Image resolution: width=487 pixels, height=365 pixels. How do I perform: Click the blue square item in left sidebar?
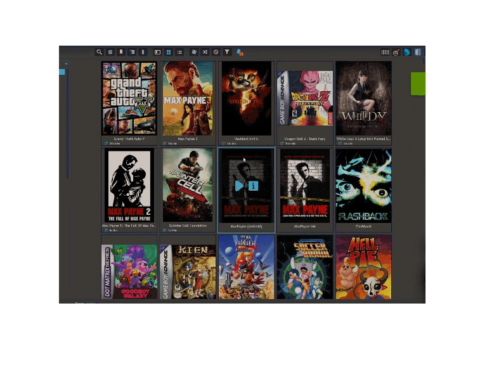pyautogui.click(x=62, y=72)
